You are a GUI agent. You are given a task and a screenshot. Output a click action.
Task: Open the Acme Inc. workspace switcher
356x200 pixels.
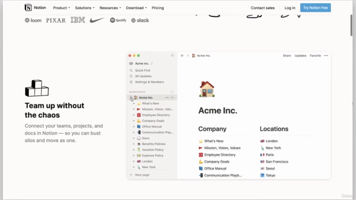point(141,63)
